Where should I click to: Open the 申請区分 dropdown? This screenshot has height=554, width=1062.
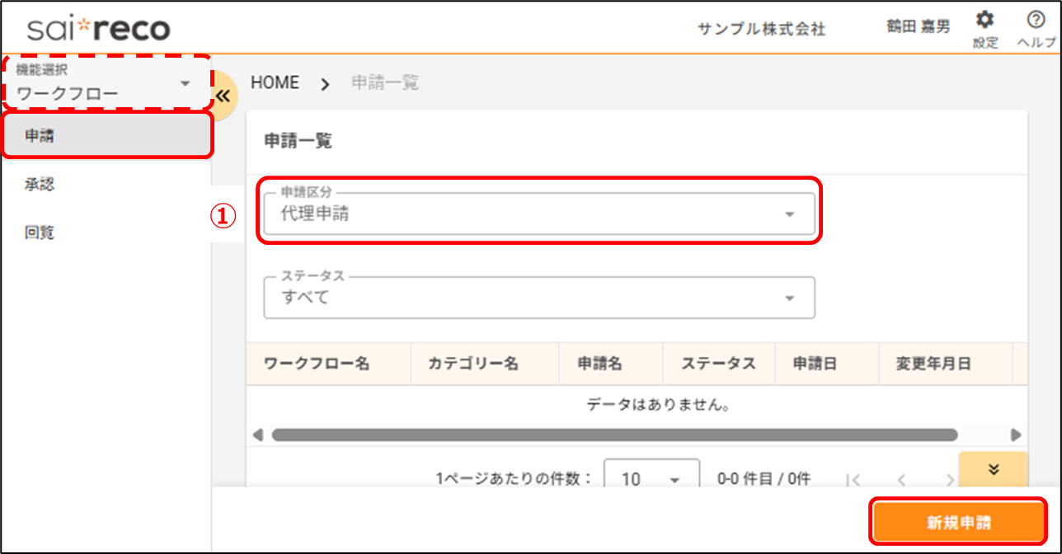click(x=539, y=214)
